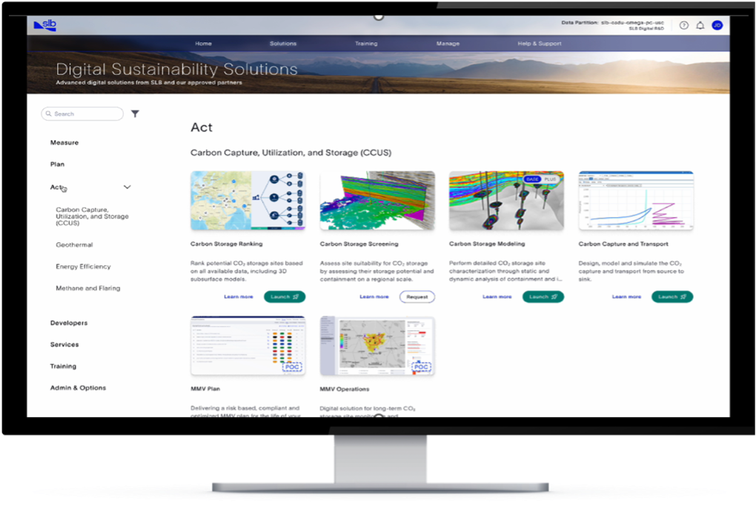The width and height of the screenshot is (756, 506).
Task: Open the Carbon Capture and Transport thumbnail
Action: (636, 201)
